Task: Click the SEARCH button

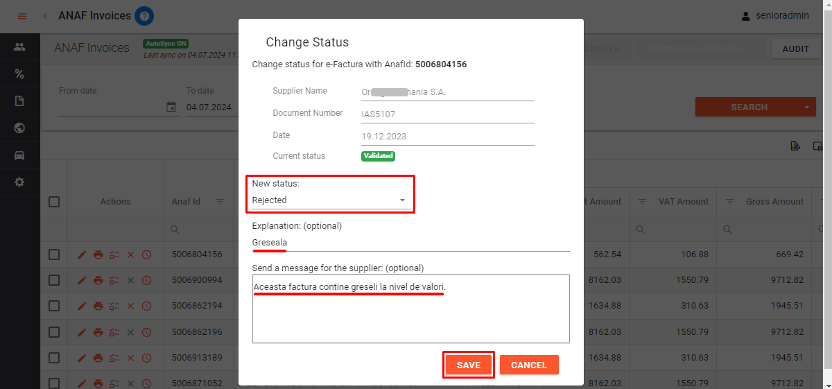Action: tap(749, 107)
